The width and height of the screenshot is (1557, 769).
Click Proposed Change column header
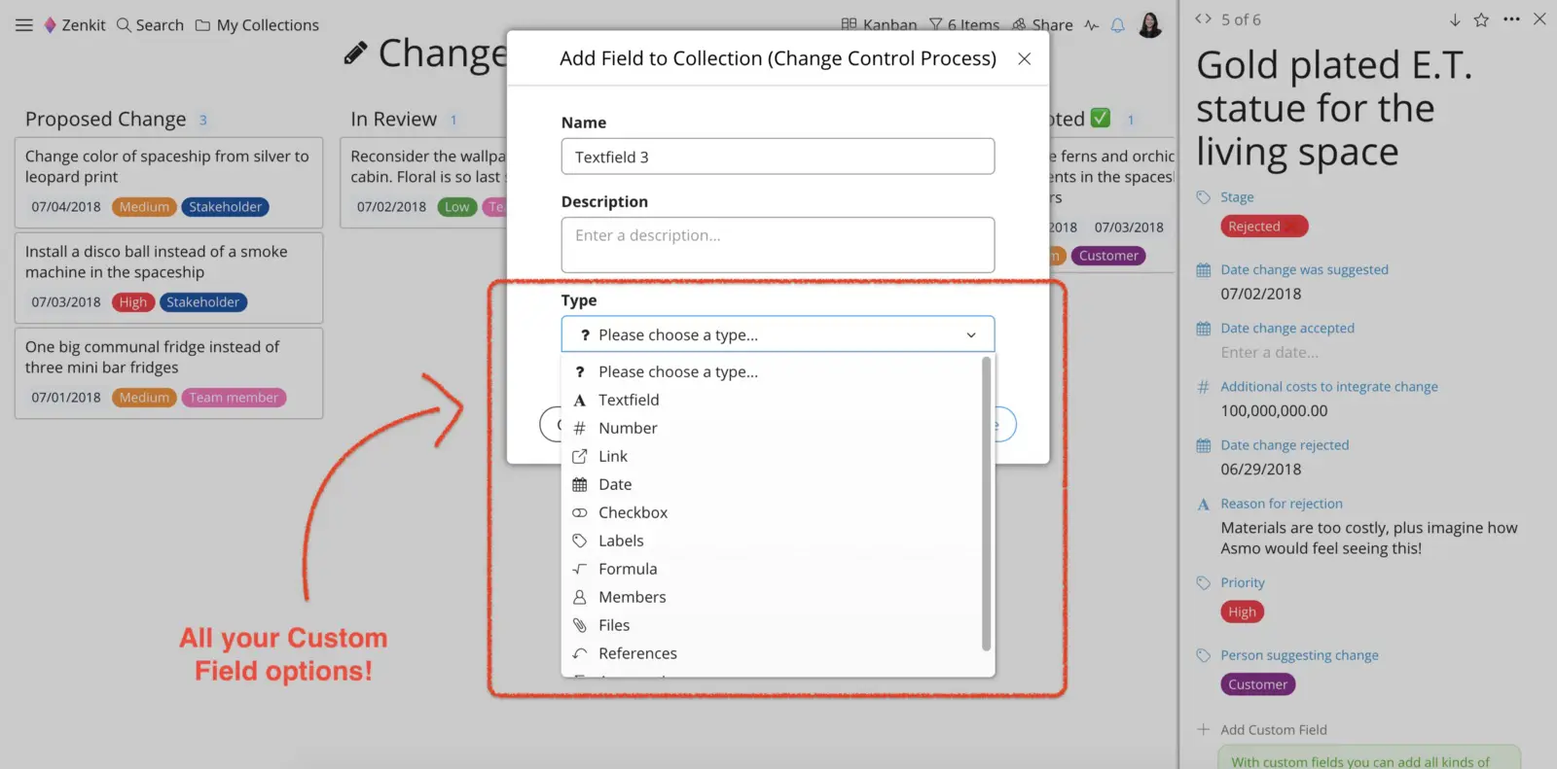coord(105,119)
